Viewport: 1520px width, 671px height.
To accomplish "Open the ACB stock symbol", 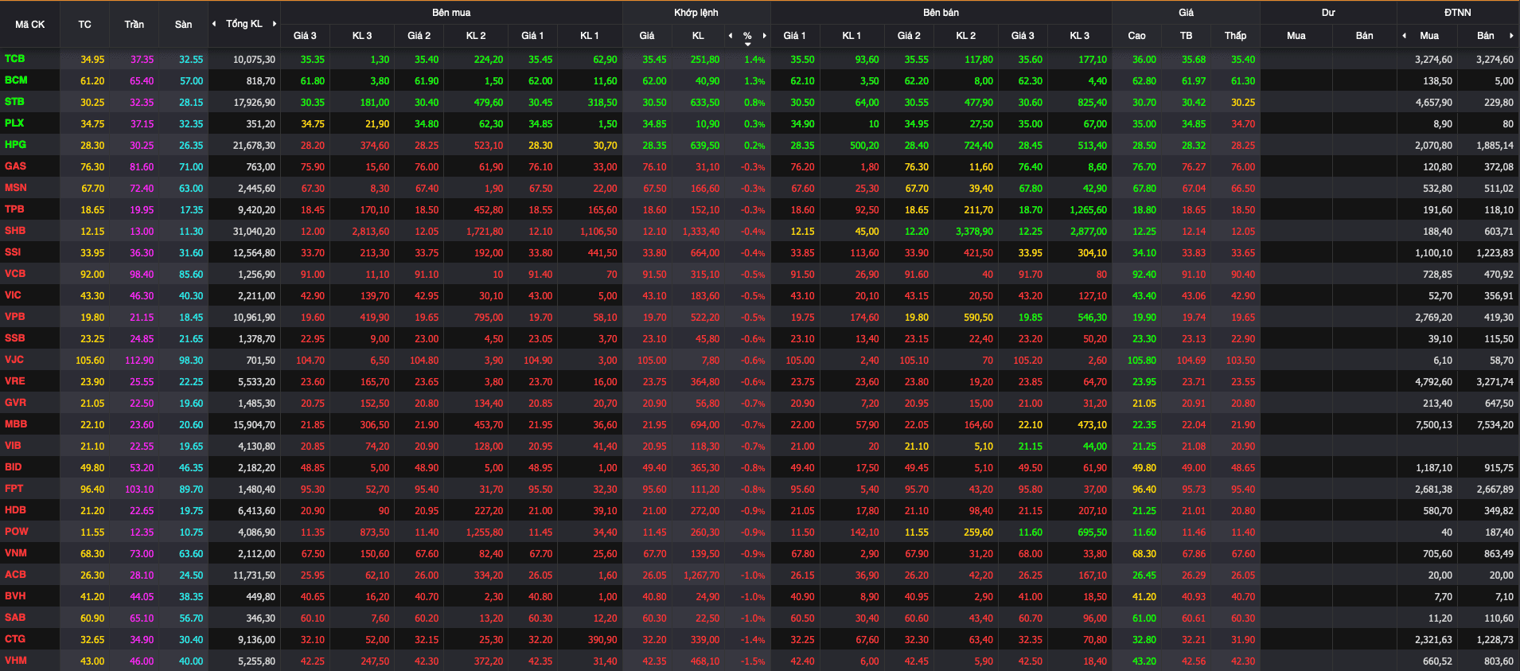I will coord(15,575).
